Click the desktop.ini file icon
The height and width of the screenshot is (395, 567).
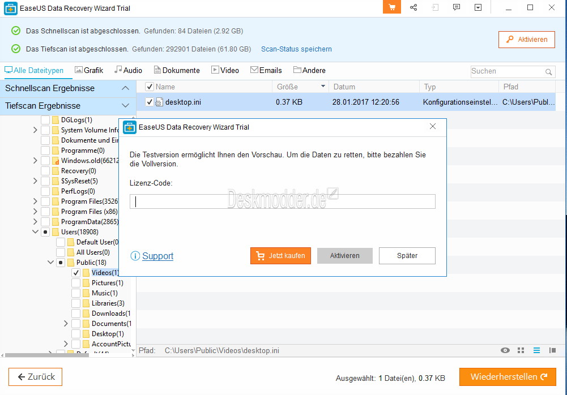tap(159, 102)
